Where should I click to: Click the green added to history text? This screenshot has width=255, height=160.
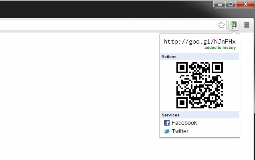tap(220, 48)
